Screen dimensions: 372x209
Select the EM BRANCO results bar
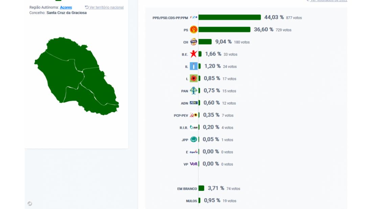(x=202, y=188)
